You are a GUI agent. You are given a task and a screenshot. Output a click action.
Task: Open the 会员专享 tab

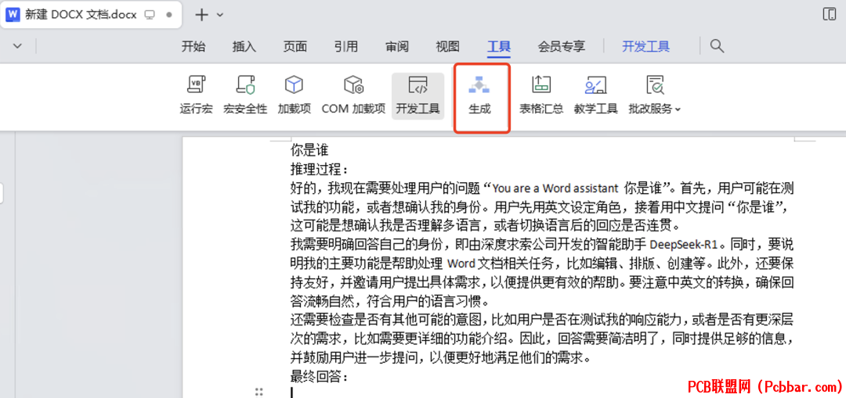click(561, 47)
